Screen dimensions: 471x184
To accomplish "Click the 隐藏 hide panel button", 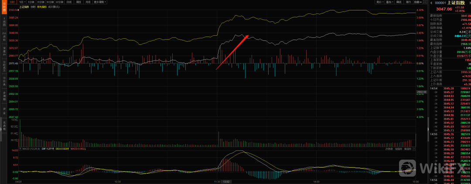I will 418,2.
